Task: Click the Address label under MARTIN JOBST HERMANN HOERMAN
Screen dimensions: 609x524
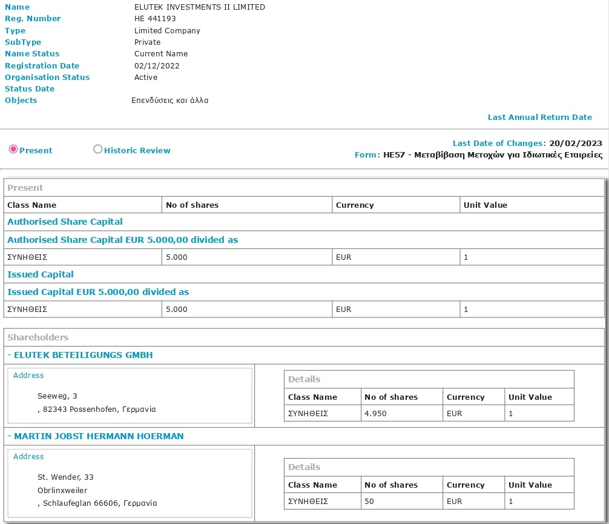Action: tap(28, 457)
